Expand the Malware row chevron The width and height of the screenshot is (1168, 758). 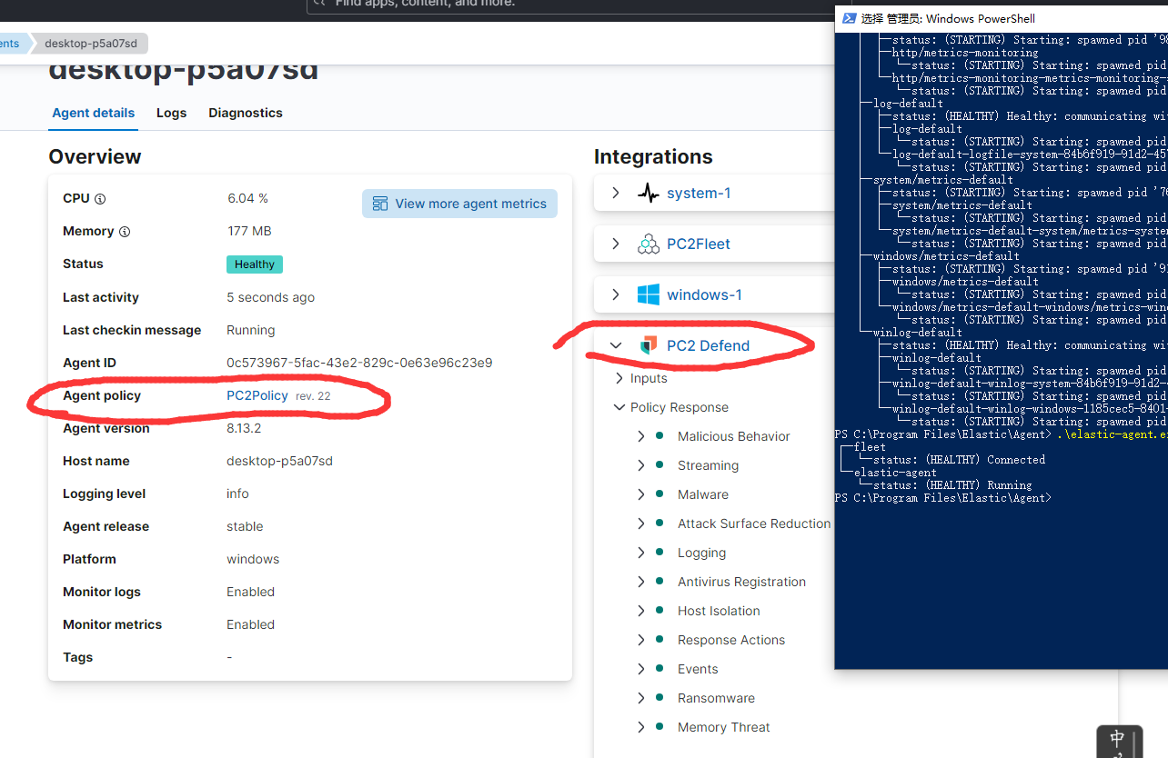[x=641, y=494]
